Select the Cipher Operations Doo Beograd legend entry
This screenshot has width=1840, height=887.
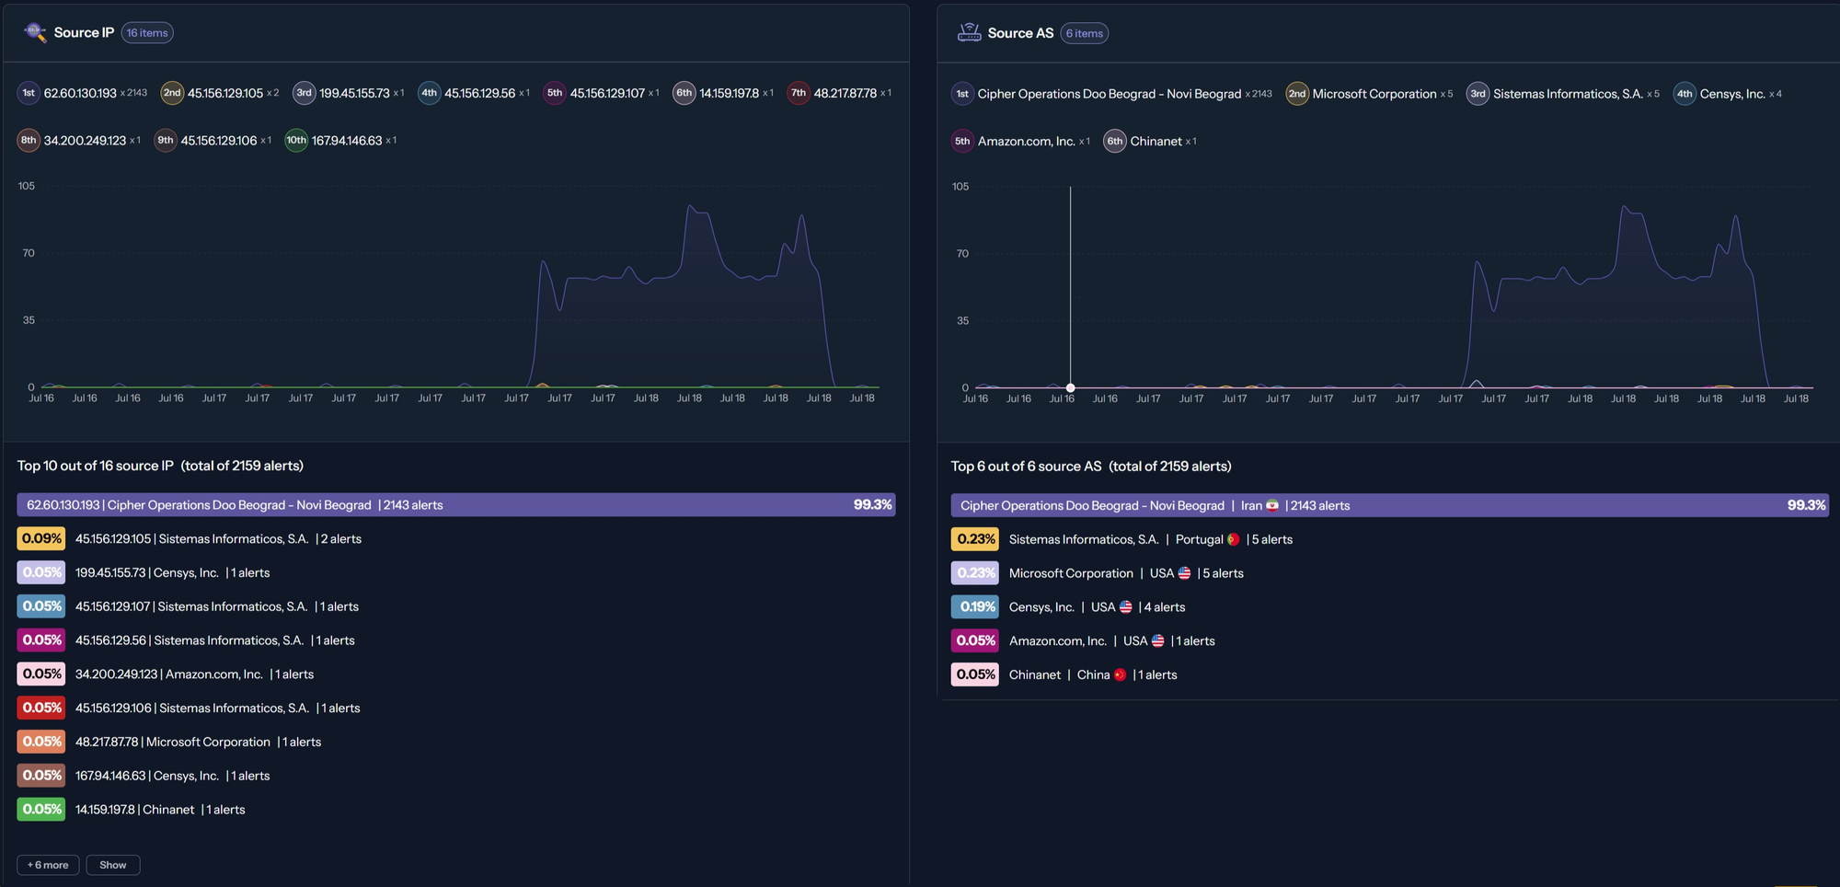pyautogui.click(x=1112, y=94)
